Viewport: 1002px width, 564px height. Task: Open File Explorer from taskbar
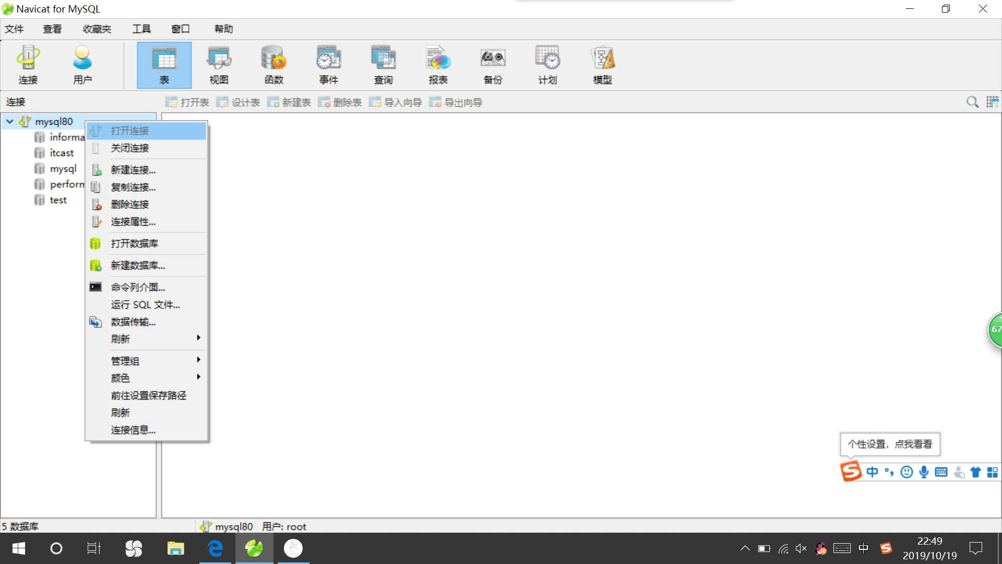tap(176, 548)
